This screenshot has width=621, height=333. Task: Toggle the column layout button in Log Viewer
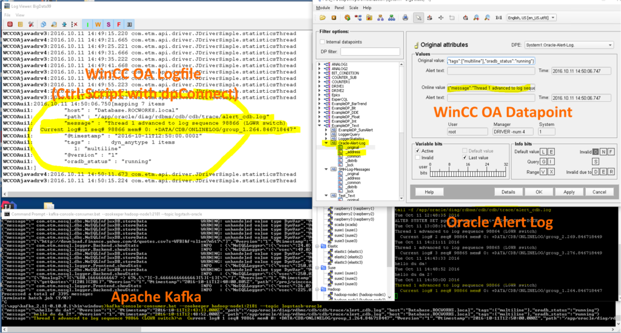130,24
